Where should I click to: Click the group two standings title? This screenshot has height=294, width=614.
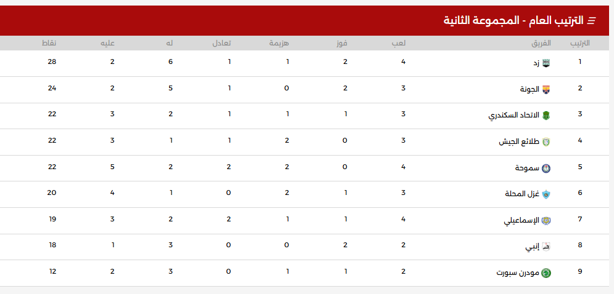tap(513, 21)
